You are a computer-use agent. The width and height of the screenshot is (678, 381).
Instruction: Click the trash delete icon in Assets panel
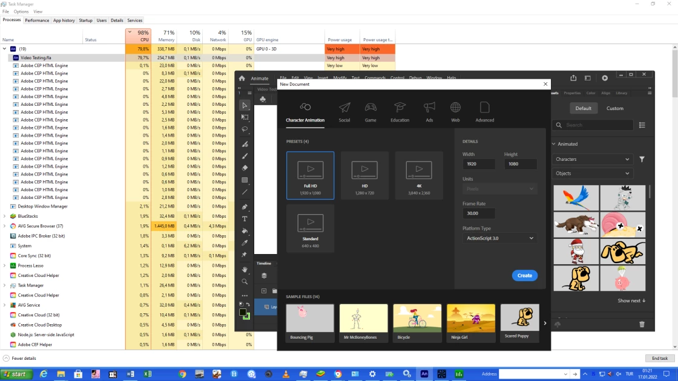click(x=642, y=324)
